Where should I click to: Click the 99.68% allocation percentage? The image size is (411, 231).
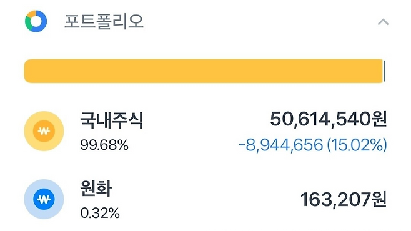(x=104, y=145)
